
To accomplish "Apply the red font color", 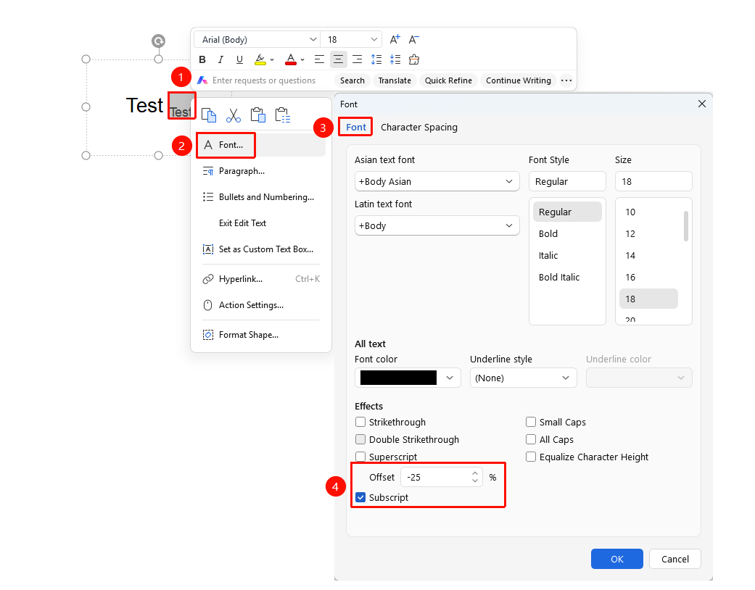I will (291, 59).
